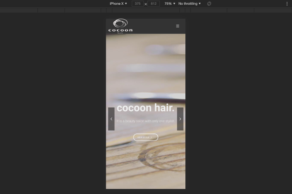Go to the previous slide with left arrow
Viewport: 292px width, 194px height.
(111, 119)
